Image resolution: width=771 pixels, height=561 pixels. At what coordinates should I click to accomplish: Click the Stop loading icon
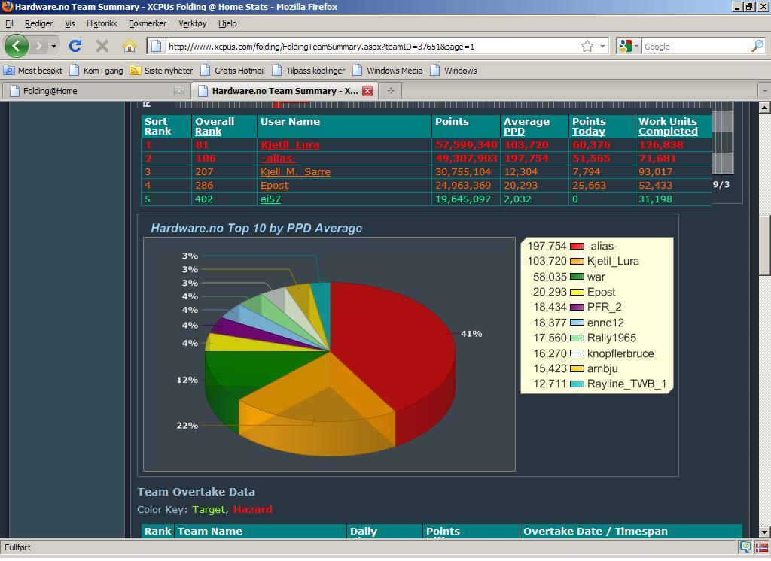(x=102, y=46)
